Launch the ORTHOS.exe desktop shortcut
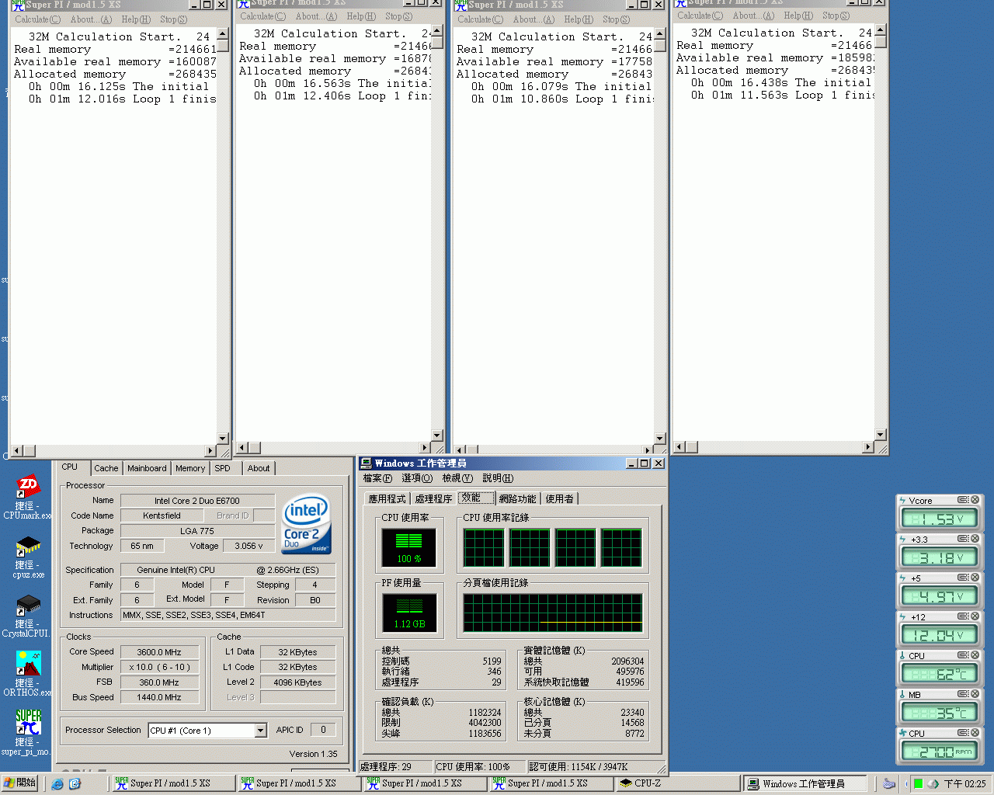 pos(28,673)
